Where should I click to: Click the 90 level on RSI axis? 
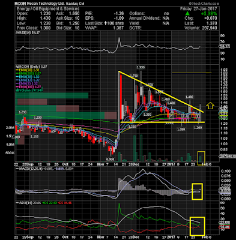pos(222,36)
